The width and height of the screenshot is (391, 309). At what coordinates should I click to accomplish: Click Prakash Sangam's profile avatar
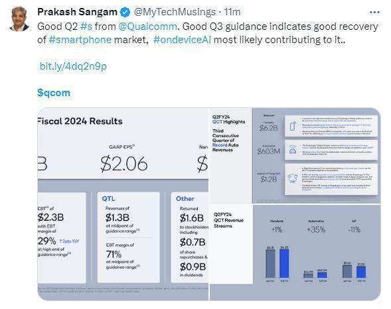click(x=19, y=19)
